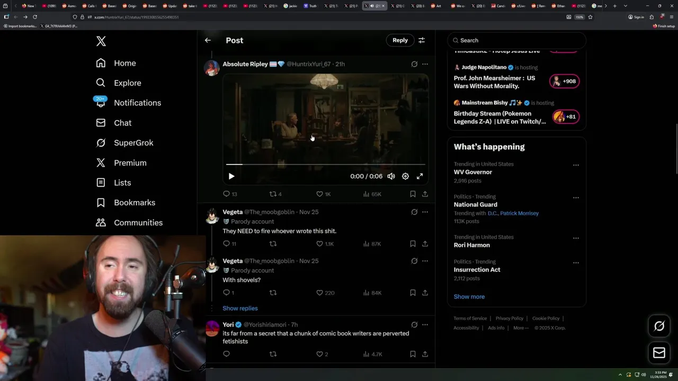678x381 pixels.
Task: Open Notifications in sidebar
Action: coord(128,103)
